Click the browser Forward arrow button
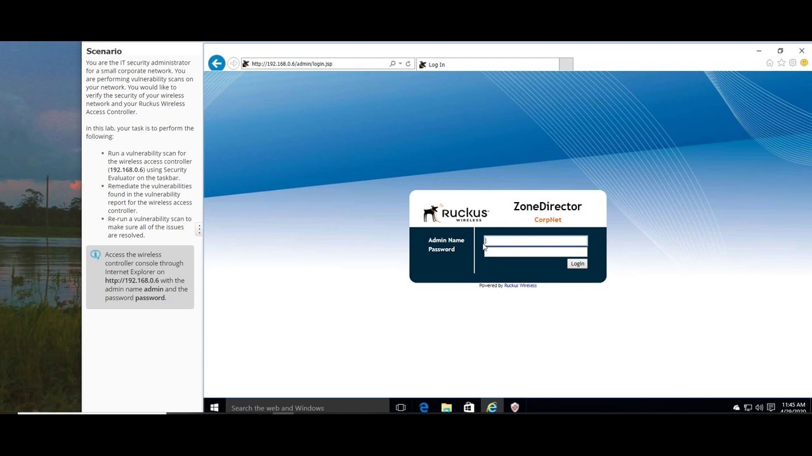This screenshot has height=456, width=812. pos(233,63)
